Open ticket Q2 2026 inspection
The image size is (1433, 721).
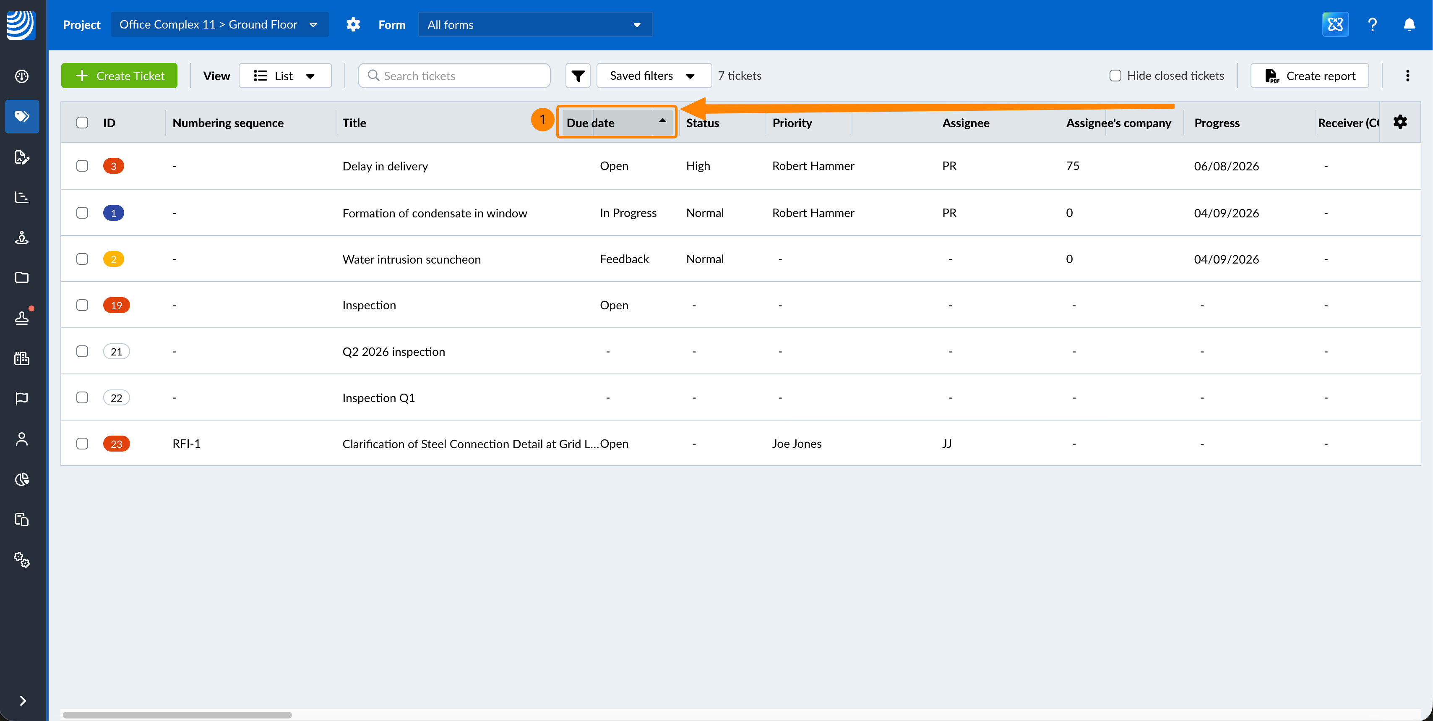pyautogui.click(x=394, y=351)
